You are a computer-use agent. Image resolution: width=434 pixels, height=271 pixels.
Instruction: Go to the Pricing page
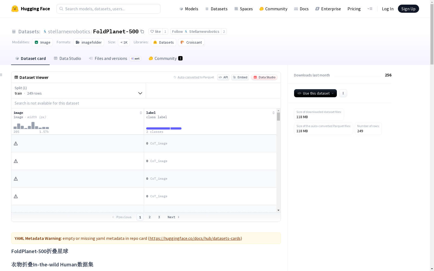354,9
